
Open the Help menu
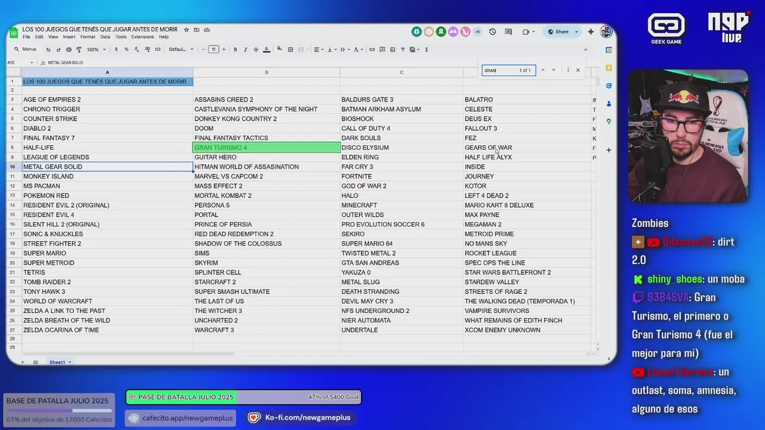[164, 37]
